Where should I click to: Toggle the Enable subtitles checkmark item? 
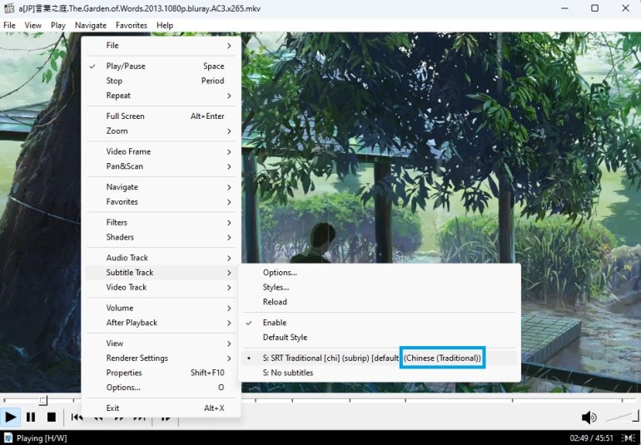tap(379, 323)
